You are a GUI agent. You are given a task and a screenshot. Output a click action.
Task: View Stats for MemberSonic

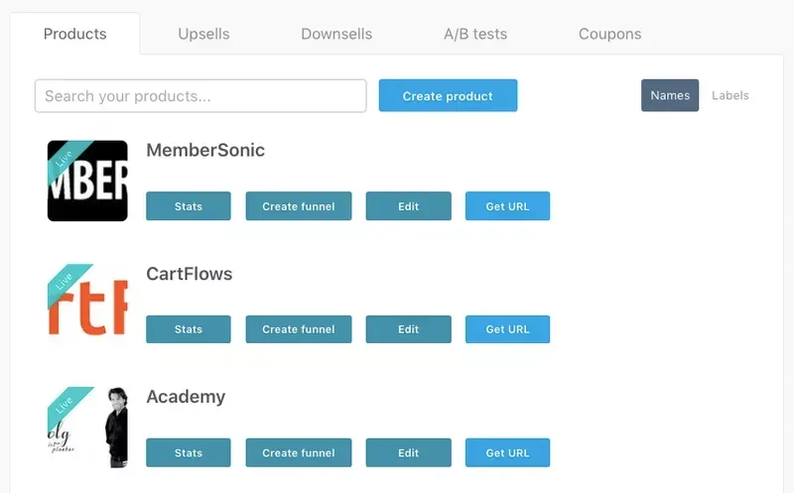pyautogui.click(x=189, y=206)
